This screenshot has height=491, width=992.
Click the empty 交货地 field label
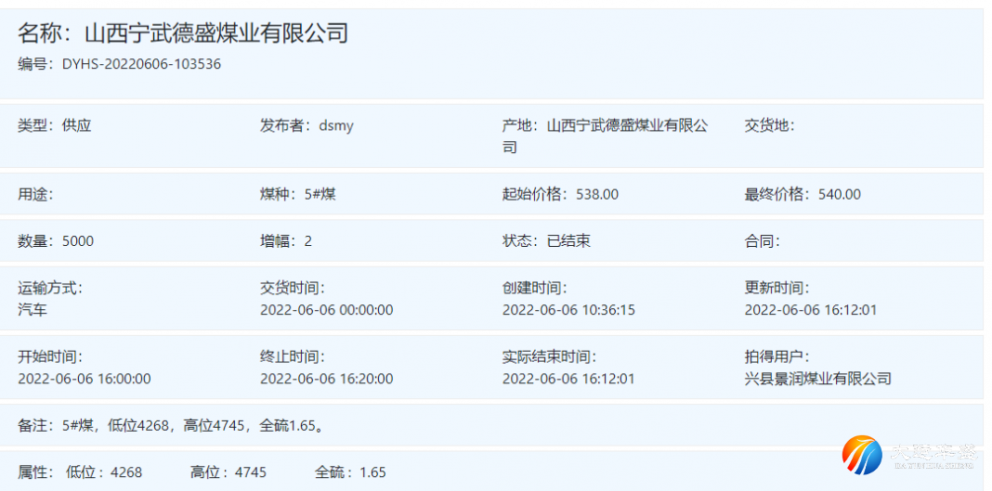click(769, 126)
